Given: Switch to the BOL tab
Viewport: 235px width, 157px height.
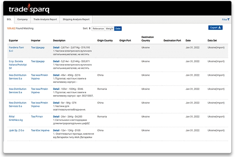Looking at the screenshot, I should pyautogui.click(x=9, y=20).
